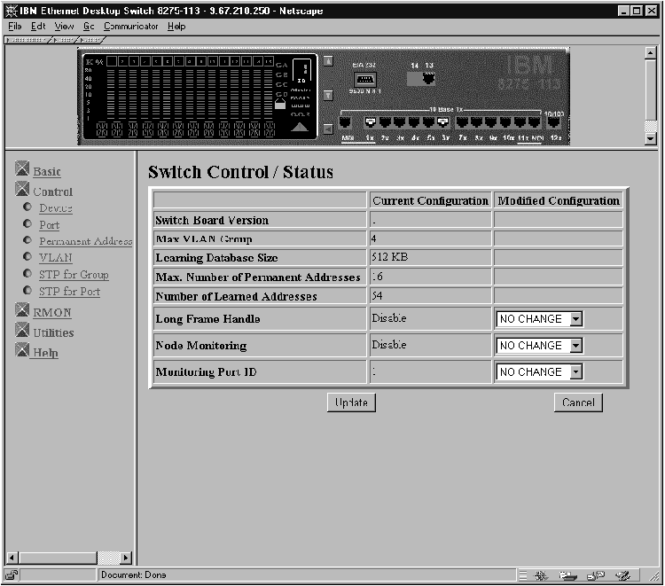The image size is (665, 586).
Task: Open Monitoring Port ID NO CHANGE dropdown
Action: point(575,372)
